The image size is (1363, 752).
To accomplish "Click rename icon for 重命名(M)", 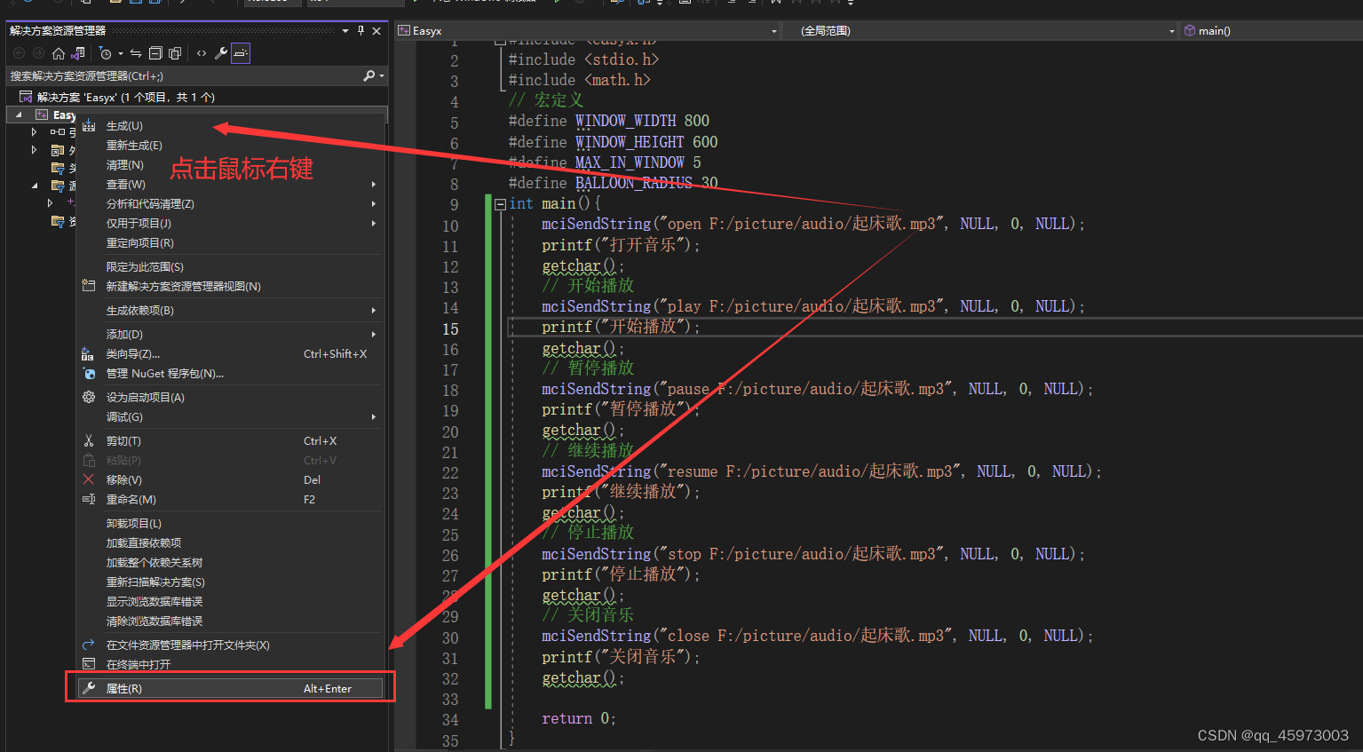I will (x=88, y=499).
